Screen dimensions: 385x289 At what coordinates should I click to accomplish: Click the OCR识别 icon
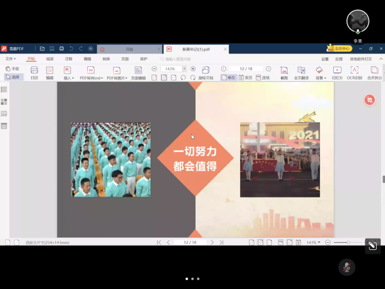[x=354, y=72]
